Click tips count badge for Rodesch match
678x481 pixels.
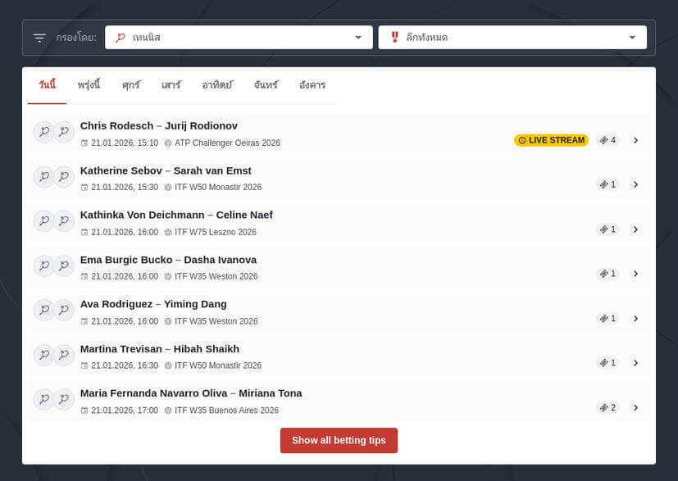click(607, 140)
